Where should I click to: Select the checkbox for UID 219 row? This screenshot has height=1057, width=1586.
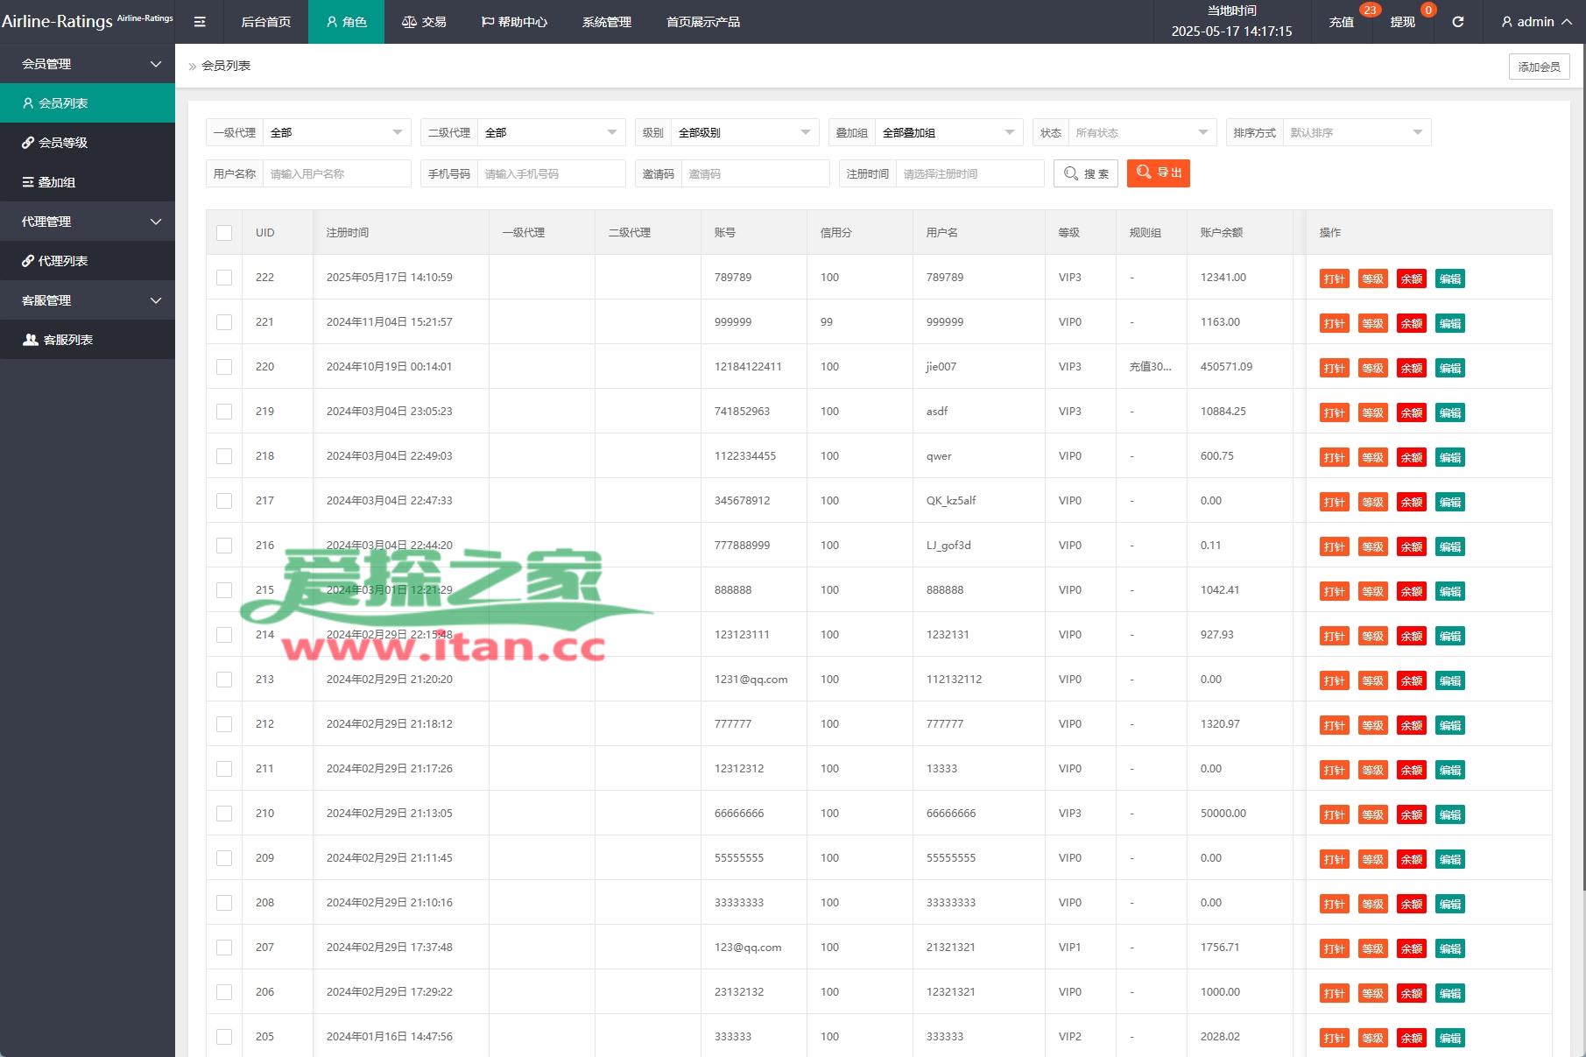224,412
